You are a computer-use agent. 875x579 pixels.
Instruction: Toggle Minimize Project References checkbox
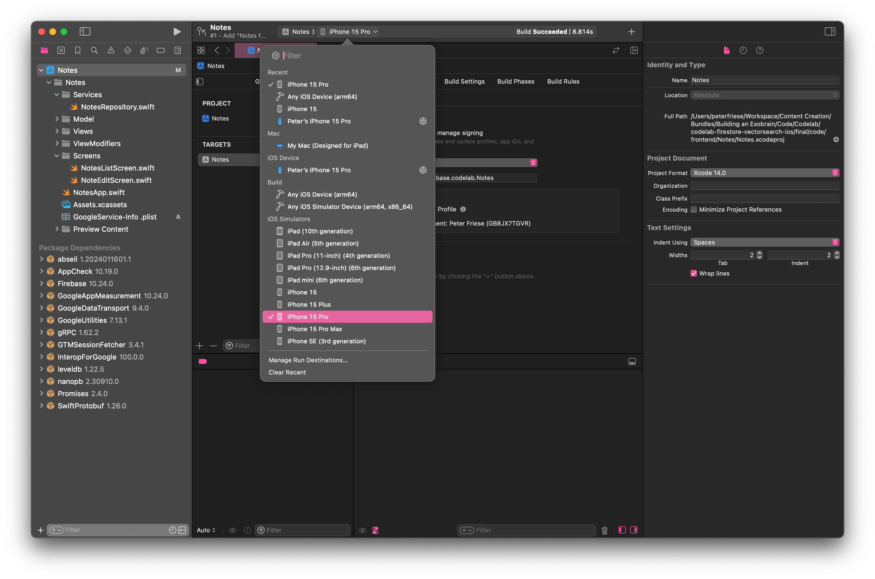[x=694, y=209]
